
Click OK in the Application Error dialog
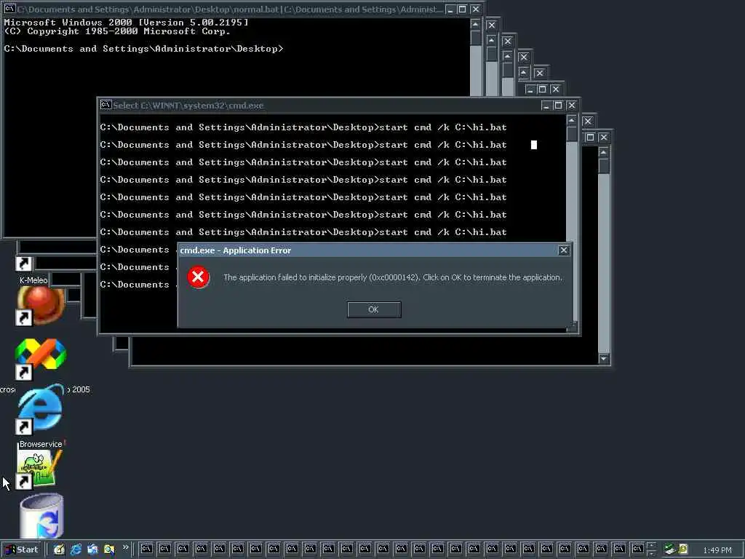(374, 309)
